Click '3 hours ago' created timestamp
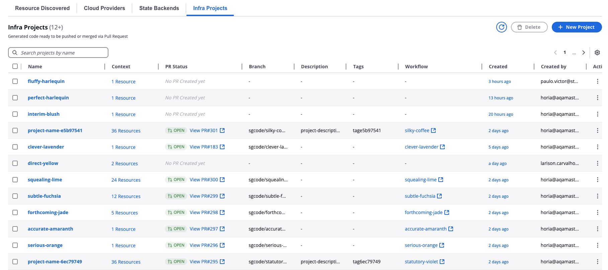The image size is (608, 270). click(500, 82)
